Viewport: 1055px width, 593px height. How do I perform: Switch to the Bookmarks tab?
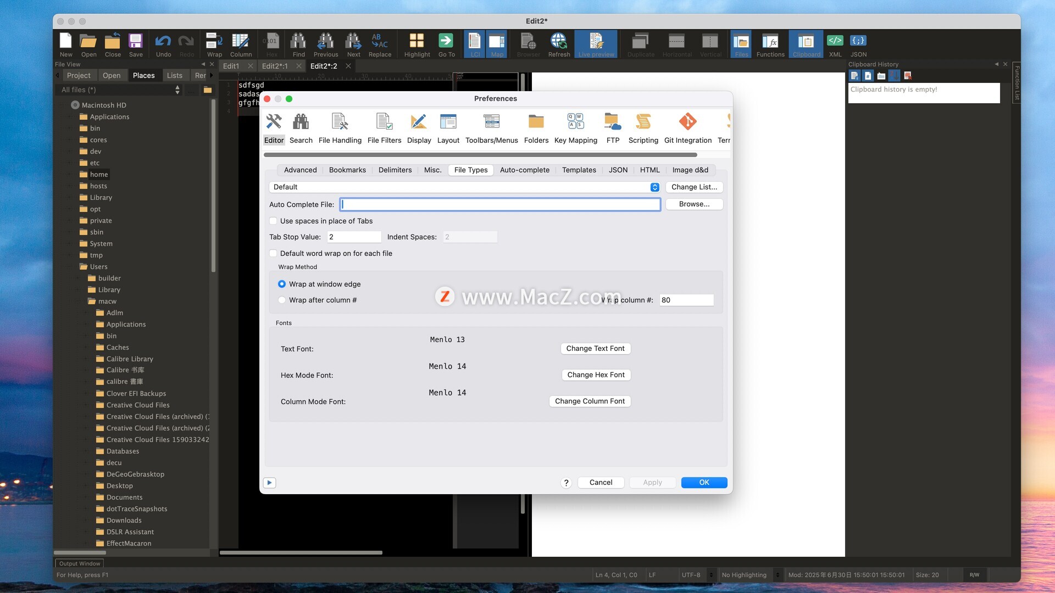click(x=347, y=170)
